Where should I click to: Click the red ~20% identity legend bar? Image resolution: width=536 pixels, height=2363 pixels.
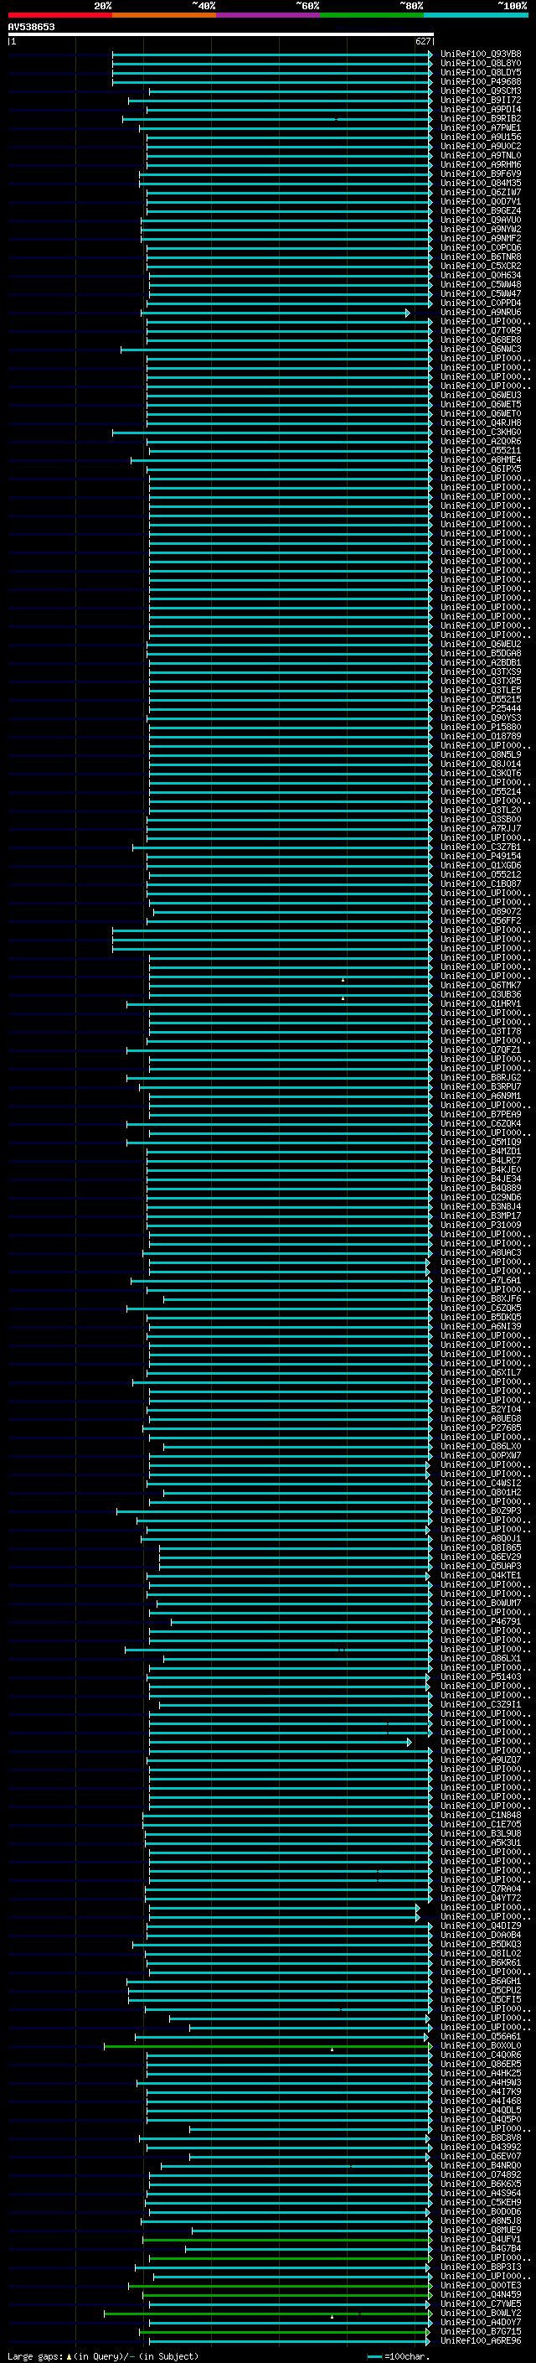click(59, 15)
